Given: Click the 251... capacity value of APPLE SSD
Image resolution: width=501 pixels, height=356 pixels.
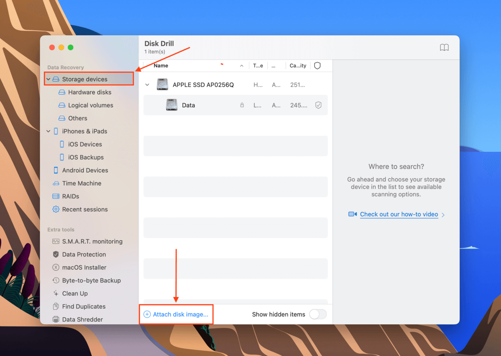Looking at the screenshot, I should tap(297, 85).
